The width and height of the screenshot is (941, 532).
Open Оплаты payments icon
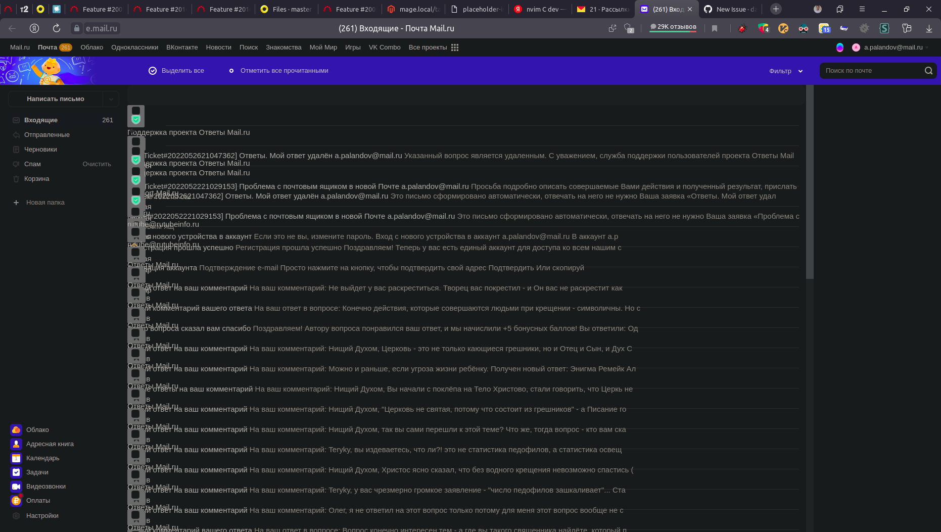point(16,500)
